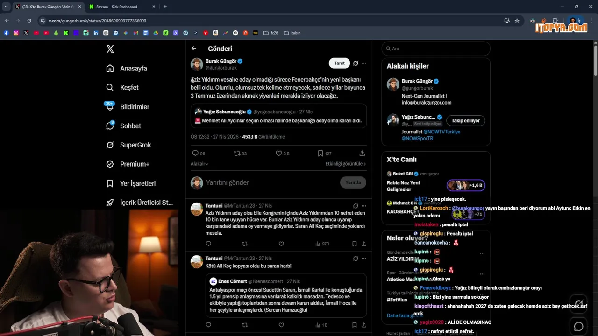Click the Ara search box
This screenshot has width=598, height=336.
[x=436, y=49]
